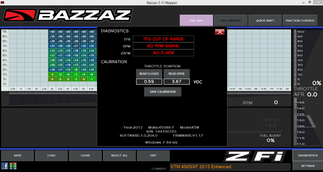This screenshot has height=172, width=323.
Task: Select the '+27' cell in the 70% row
Action: pos(76,46)
